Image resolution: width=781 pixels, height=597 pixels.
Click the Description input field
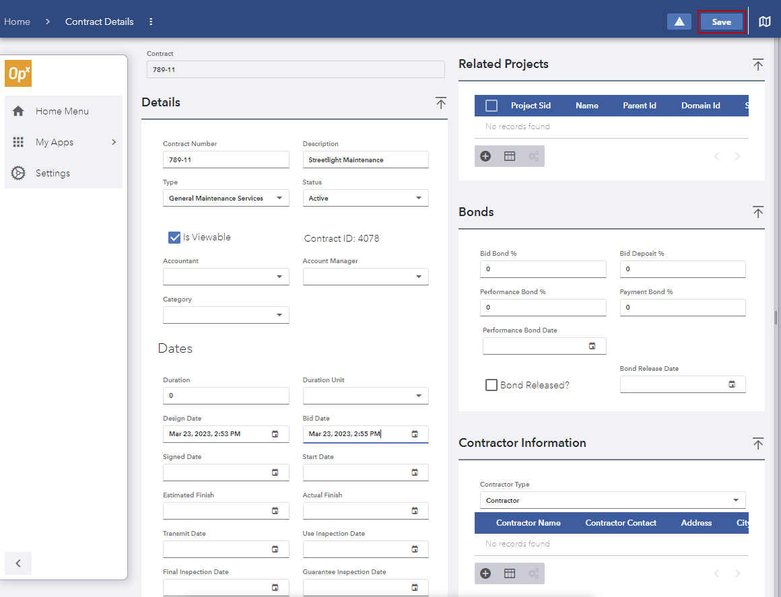[365, 160]
